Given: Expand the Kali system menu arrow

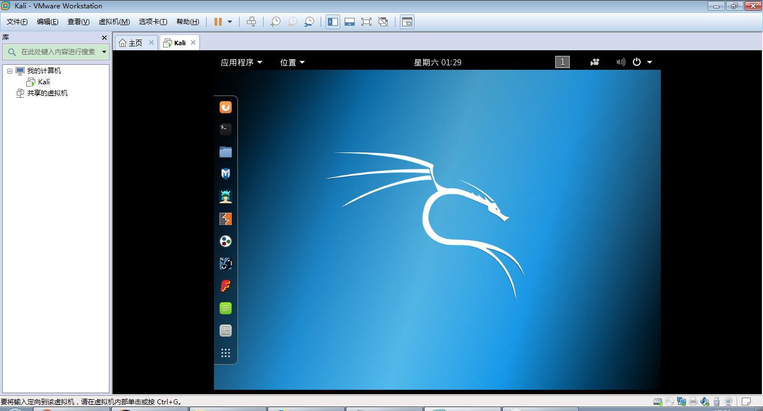Looking at the screenshot, I should tap(649, 62).
